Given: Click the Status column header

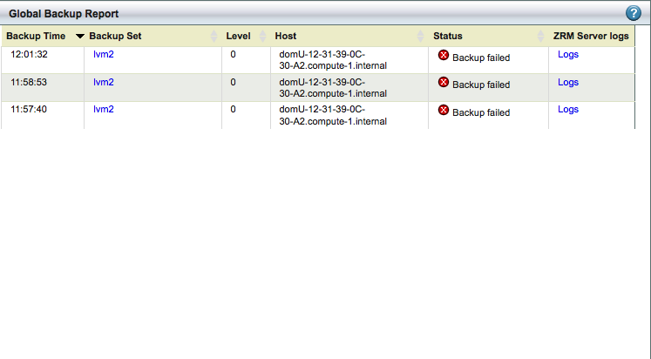Looking at the screenshot, I should point(448,36).
